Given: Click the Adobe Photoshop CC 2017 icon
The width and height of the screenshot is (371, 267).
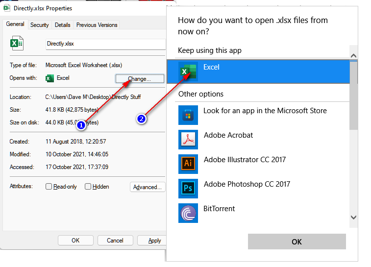Looking at the screenshot, I should click(188, 189).
